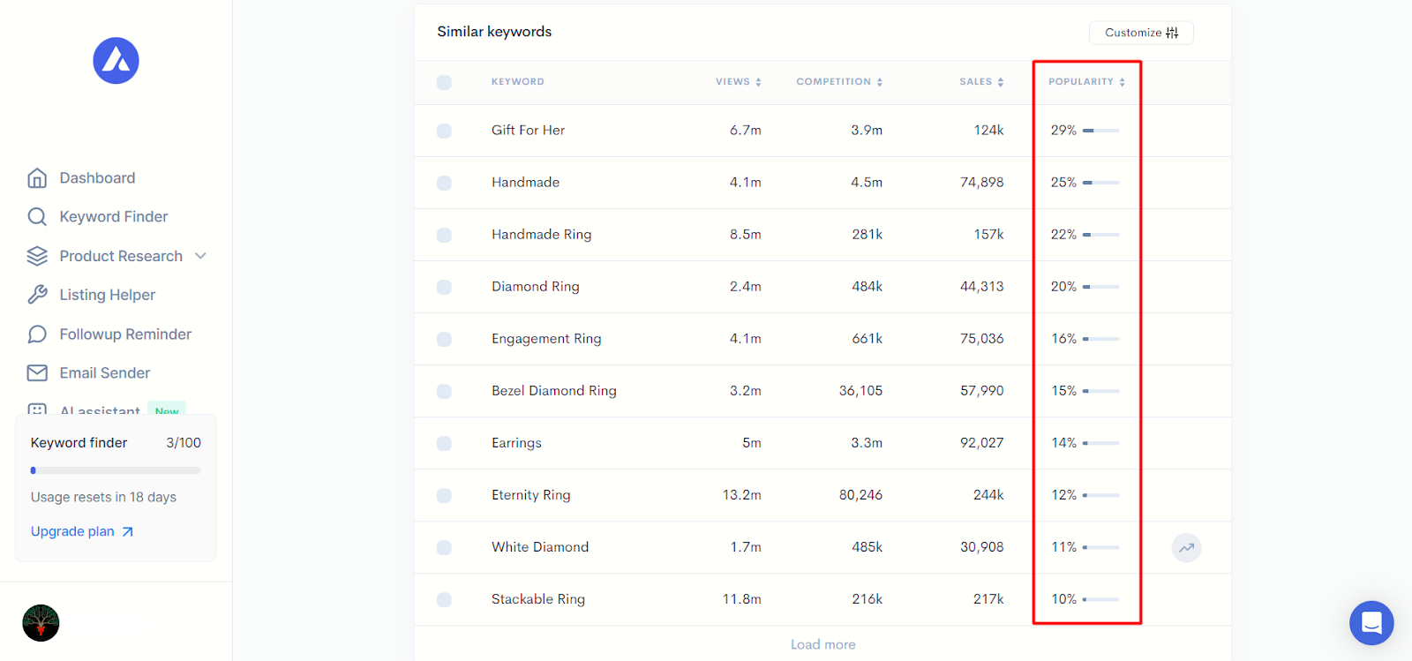Click the trend chart icon for White Diamond
Viewport: 1412px width, 661px height.
click(1186, 547)
